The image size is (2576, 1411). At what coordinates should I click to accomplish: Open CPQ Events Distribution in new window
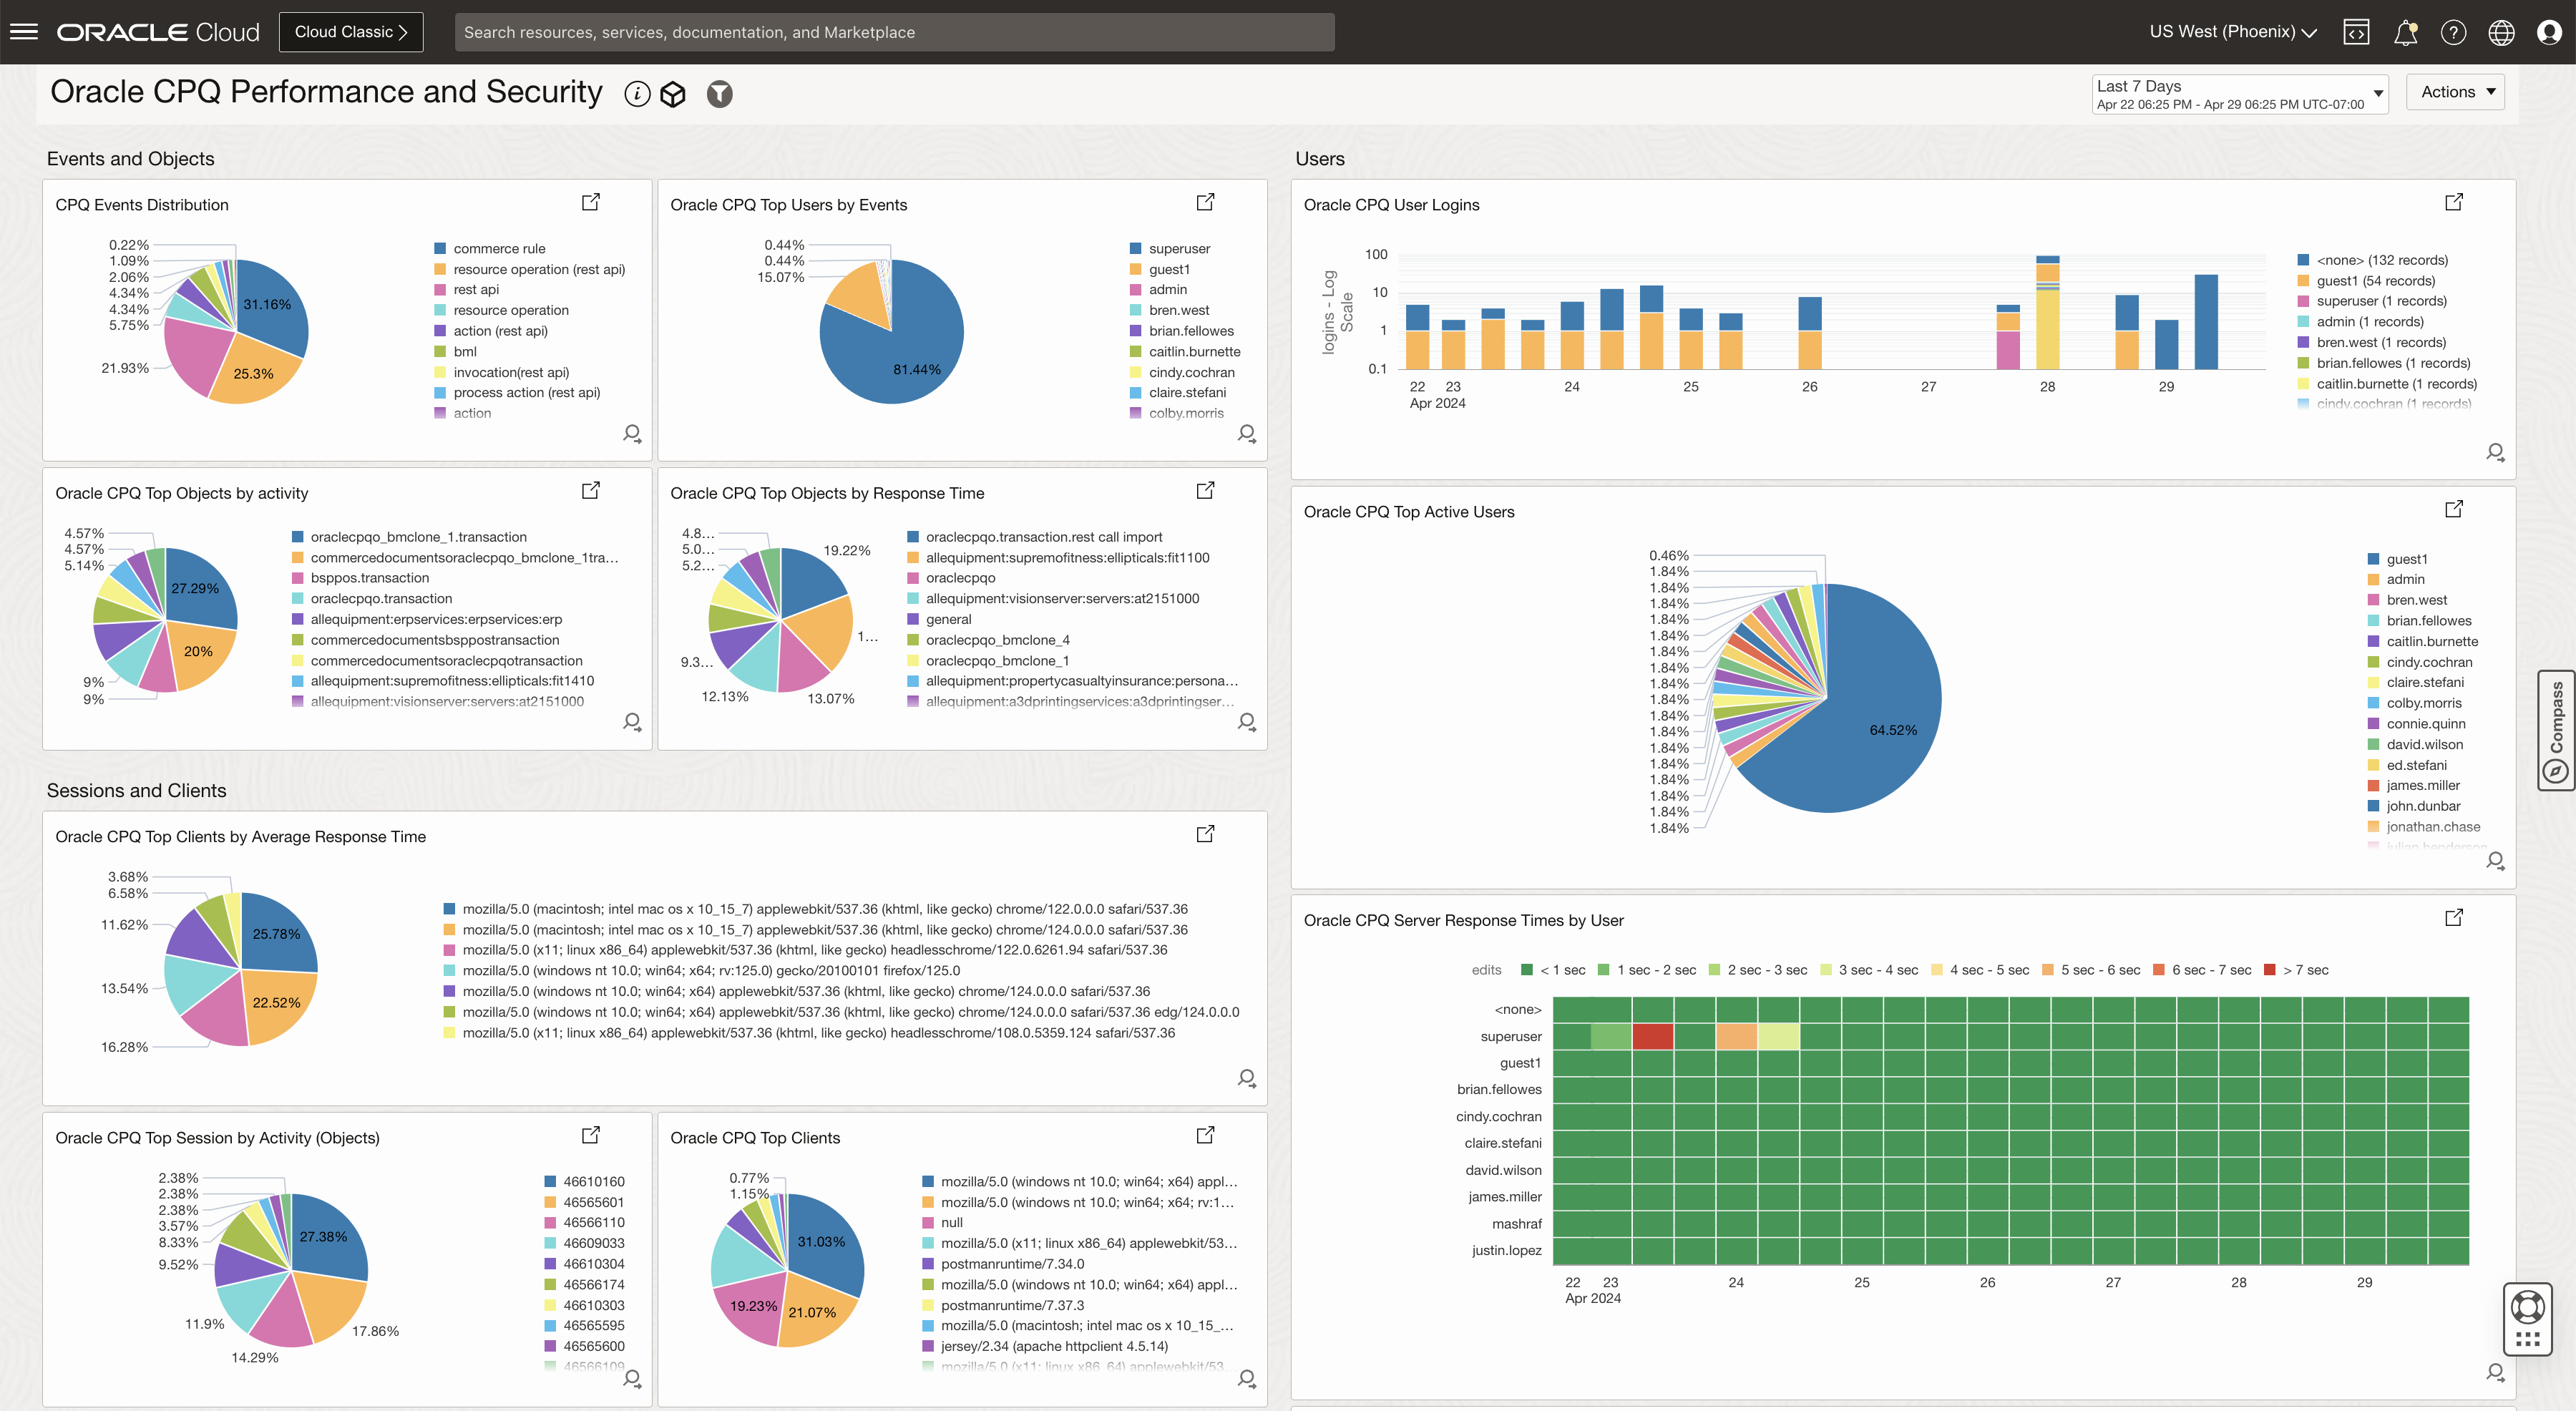coord(591,202)
